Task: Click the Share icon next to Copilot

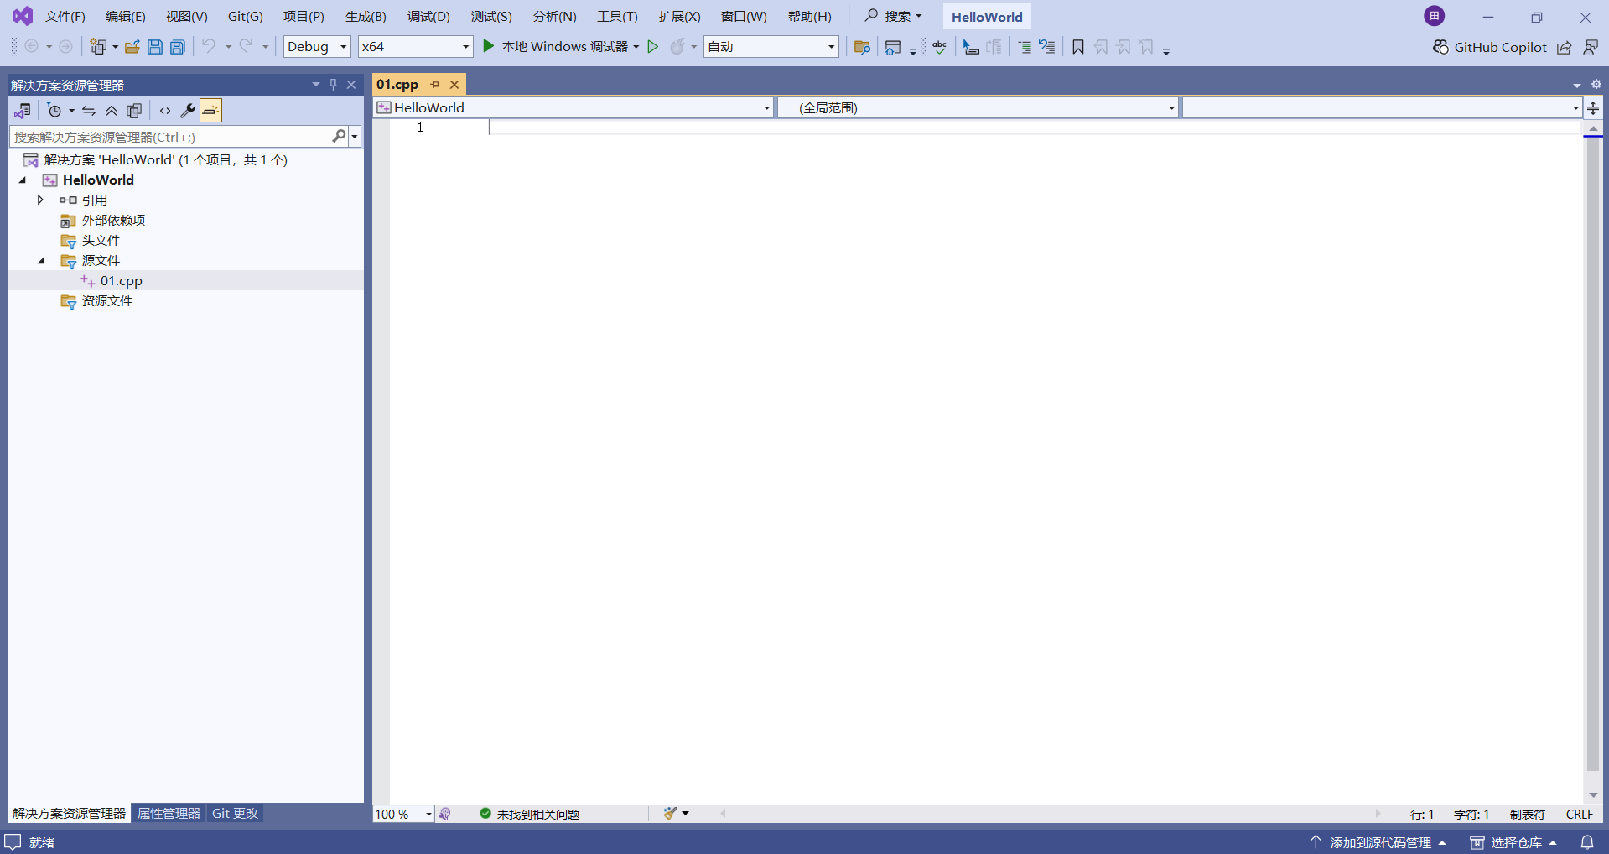Action: click(x=1565, y=48)
